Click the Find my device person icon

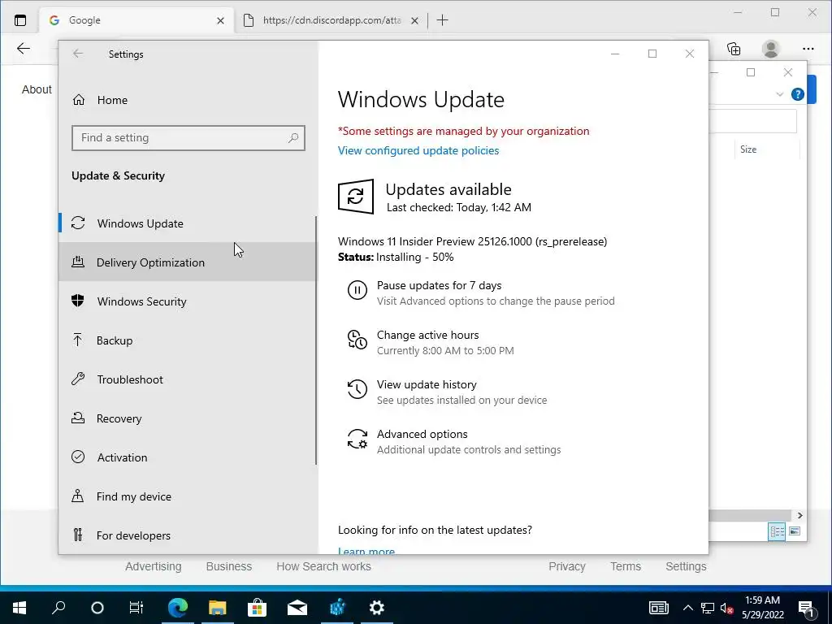pyautogui.click(x=78, y=496)
